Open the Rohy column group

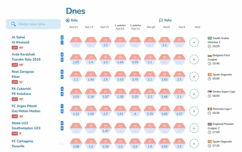168,20
